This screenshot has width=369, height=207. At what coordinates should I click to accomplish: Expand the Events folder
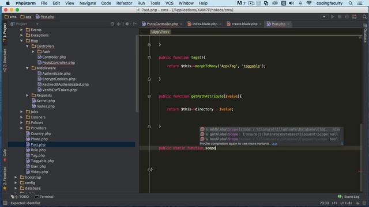point(21,30)
